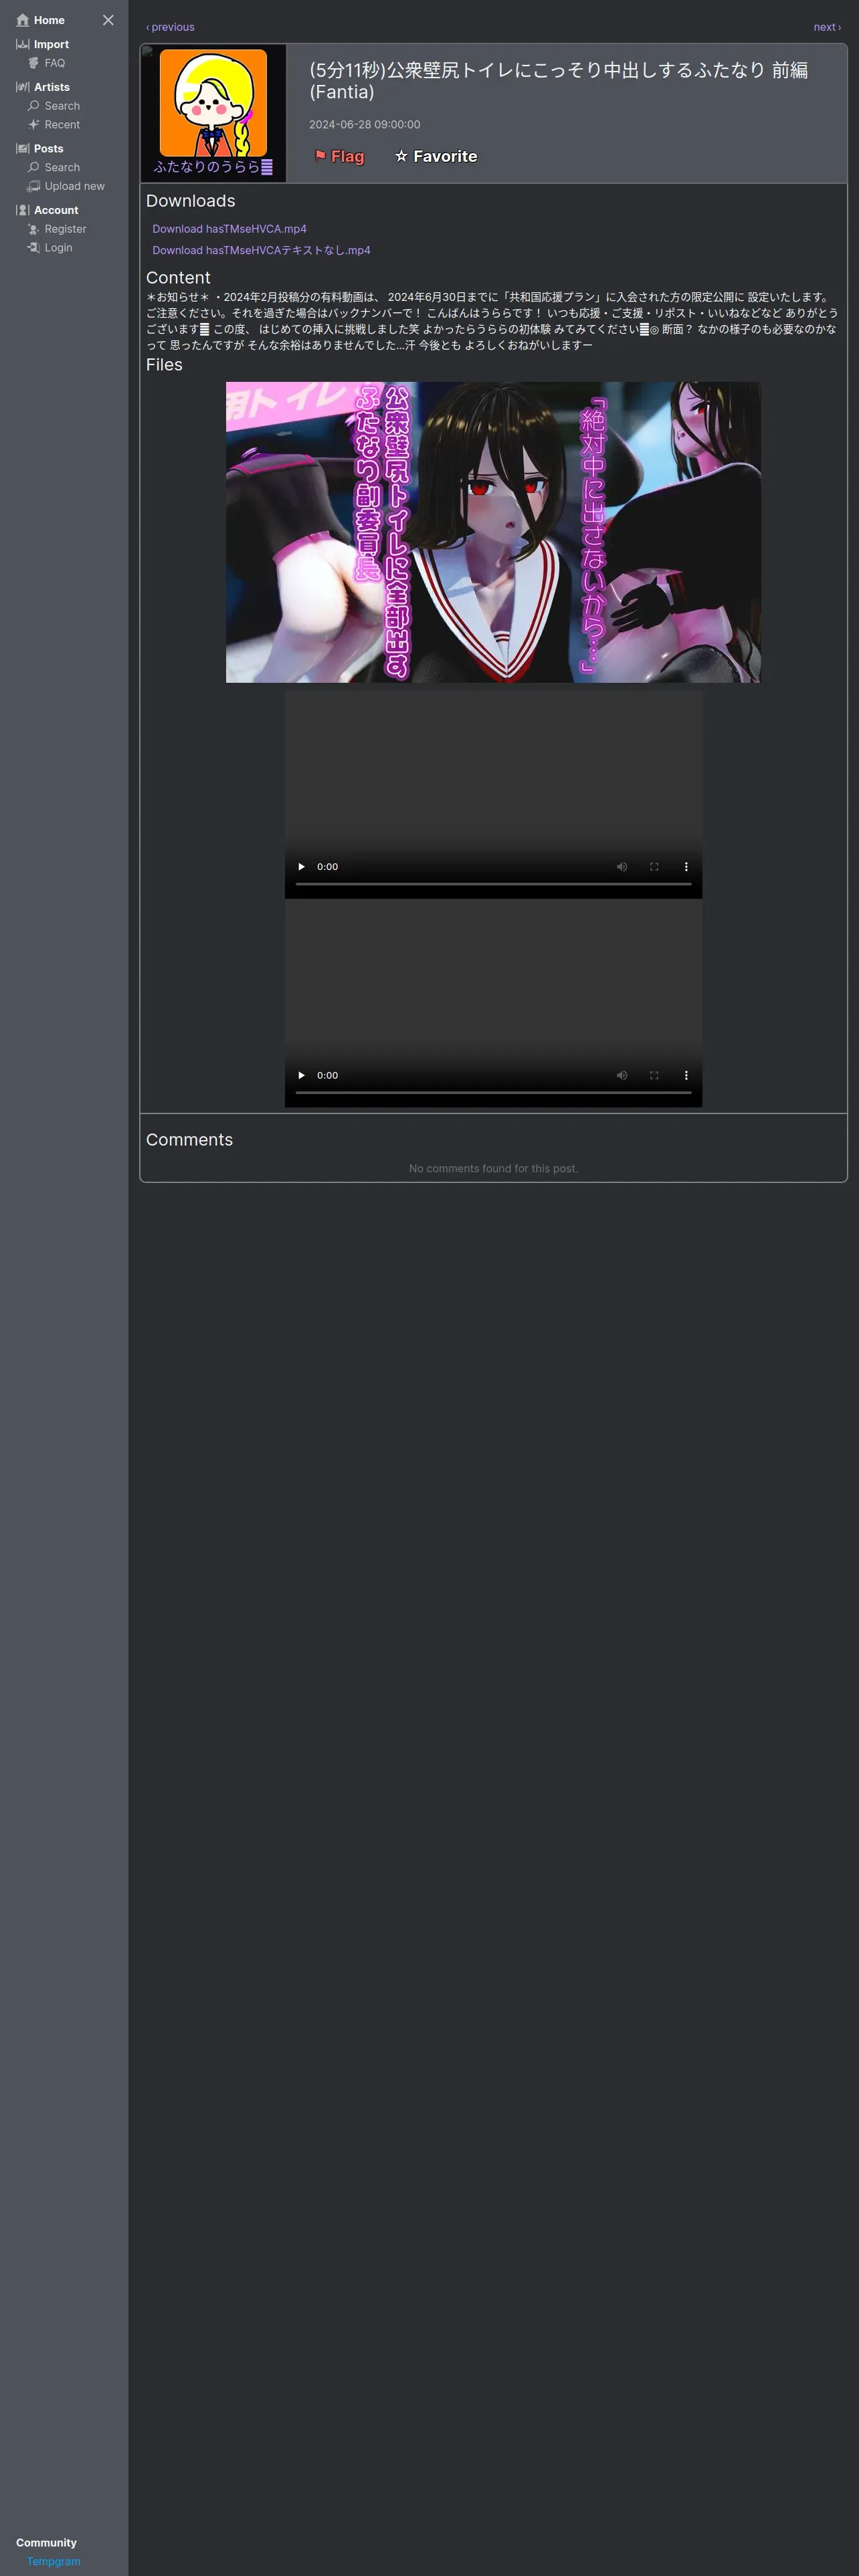Open Search under Artists
The image size is (859, 2576).
62,106
